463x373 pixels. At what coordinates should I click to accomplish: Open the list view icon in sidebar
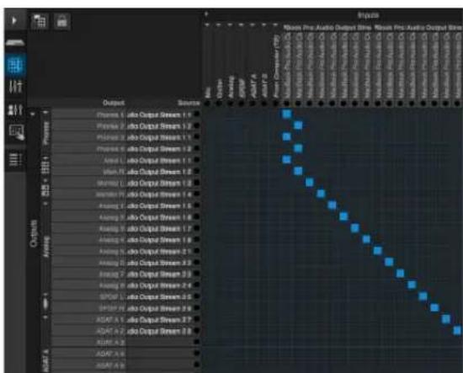(x=15, y=159)
